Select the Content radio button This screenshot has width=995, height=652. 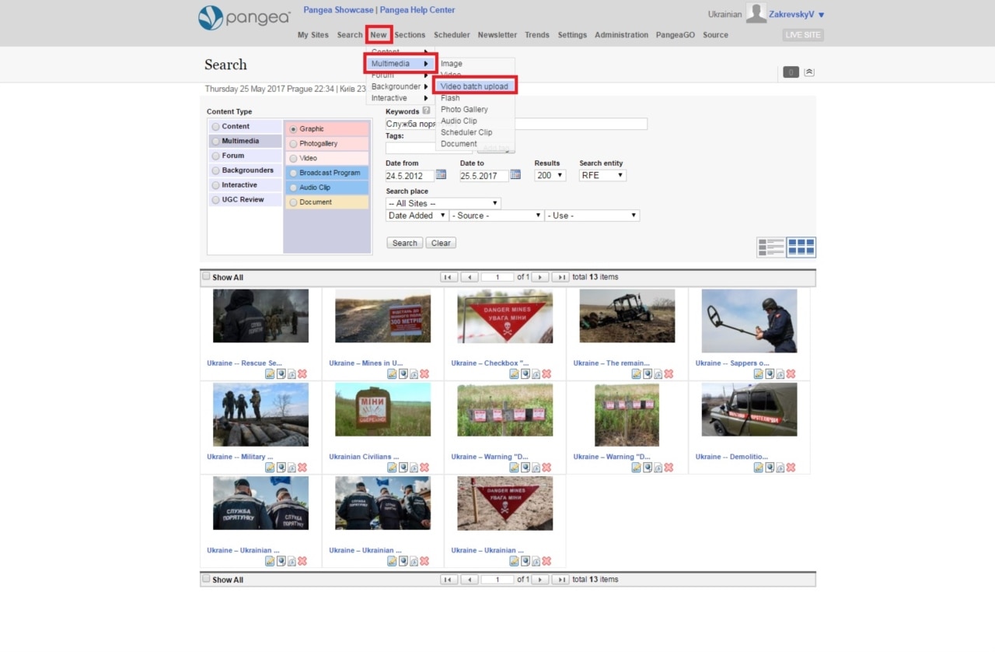click(216, 127)
